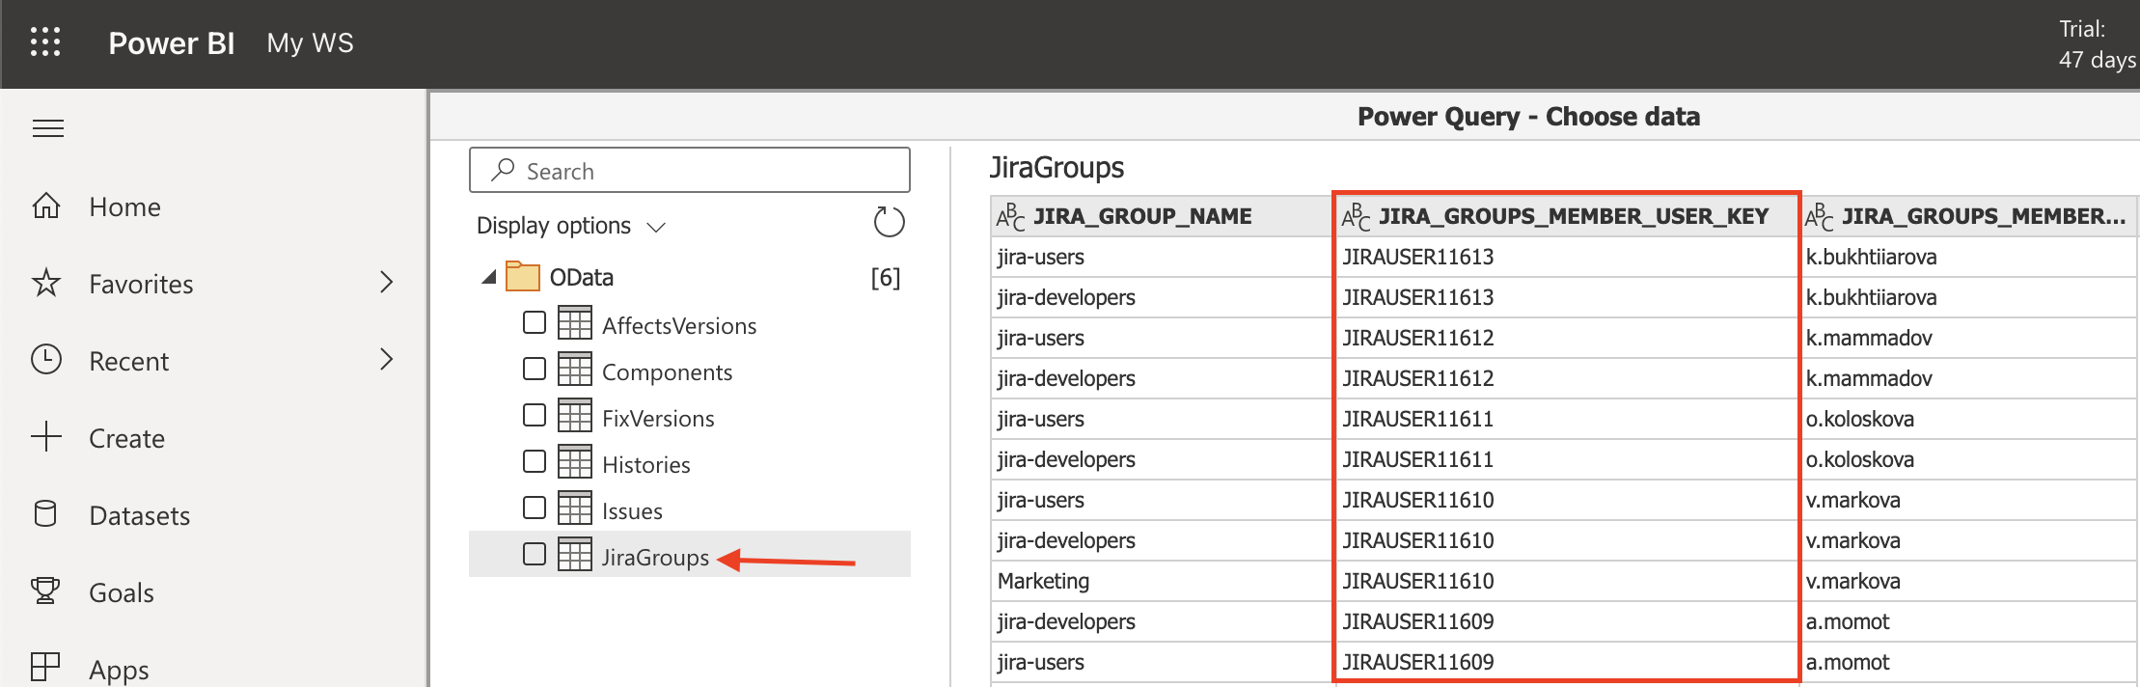Click the Home house icon
This screenshot has width=2140, height=687.
46,206
